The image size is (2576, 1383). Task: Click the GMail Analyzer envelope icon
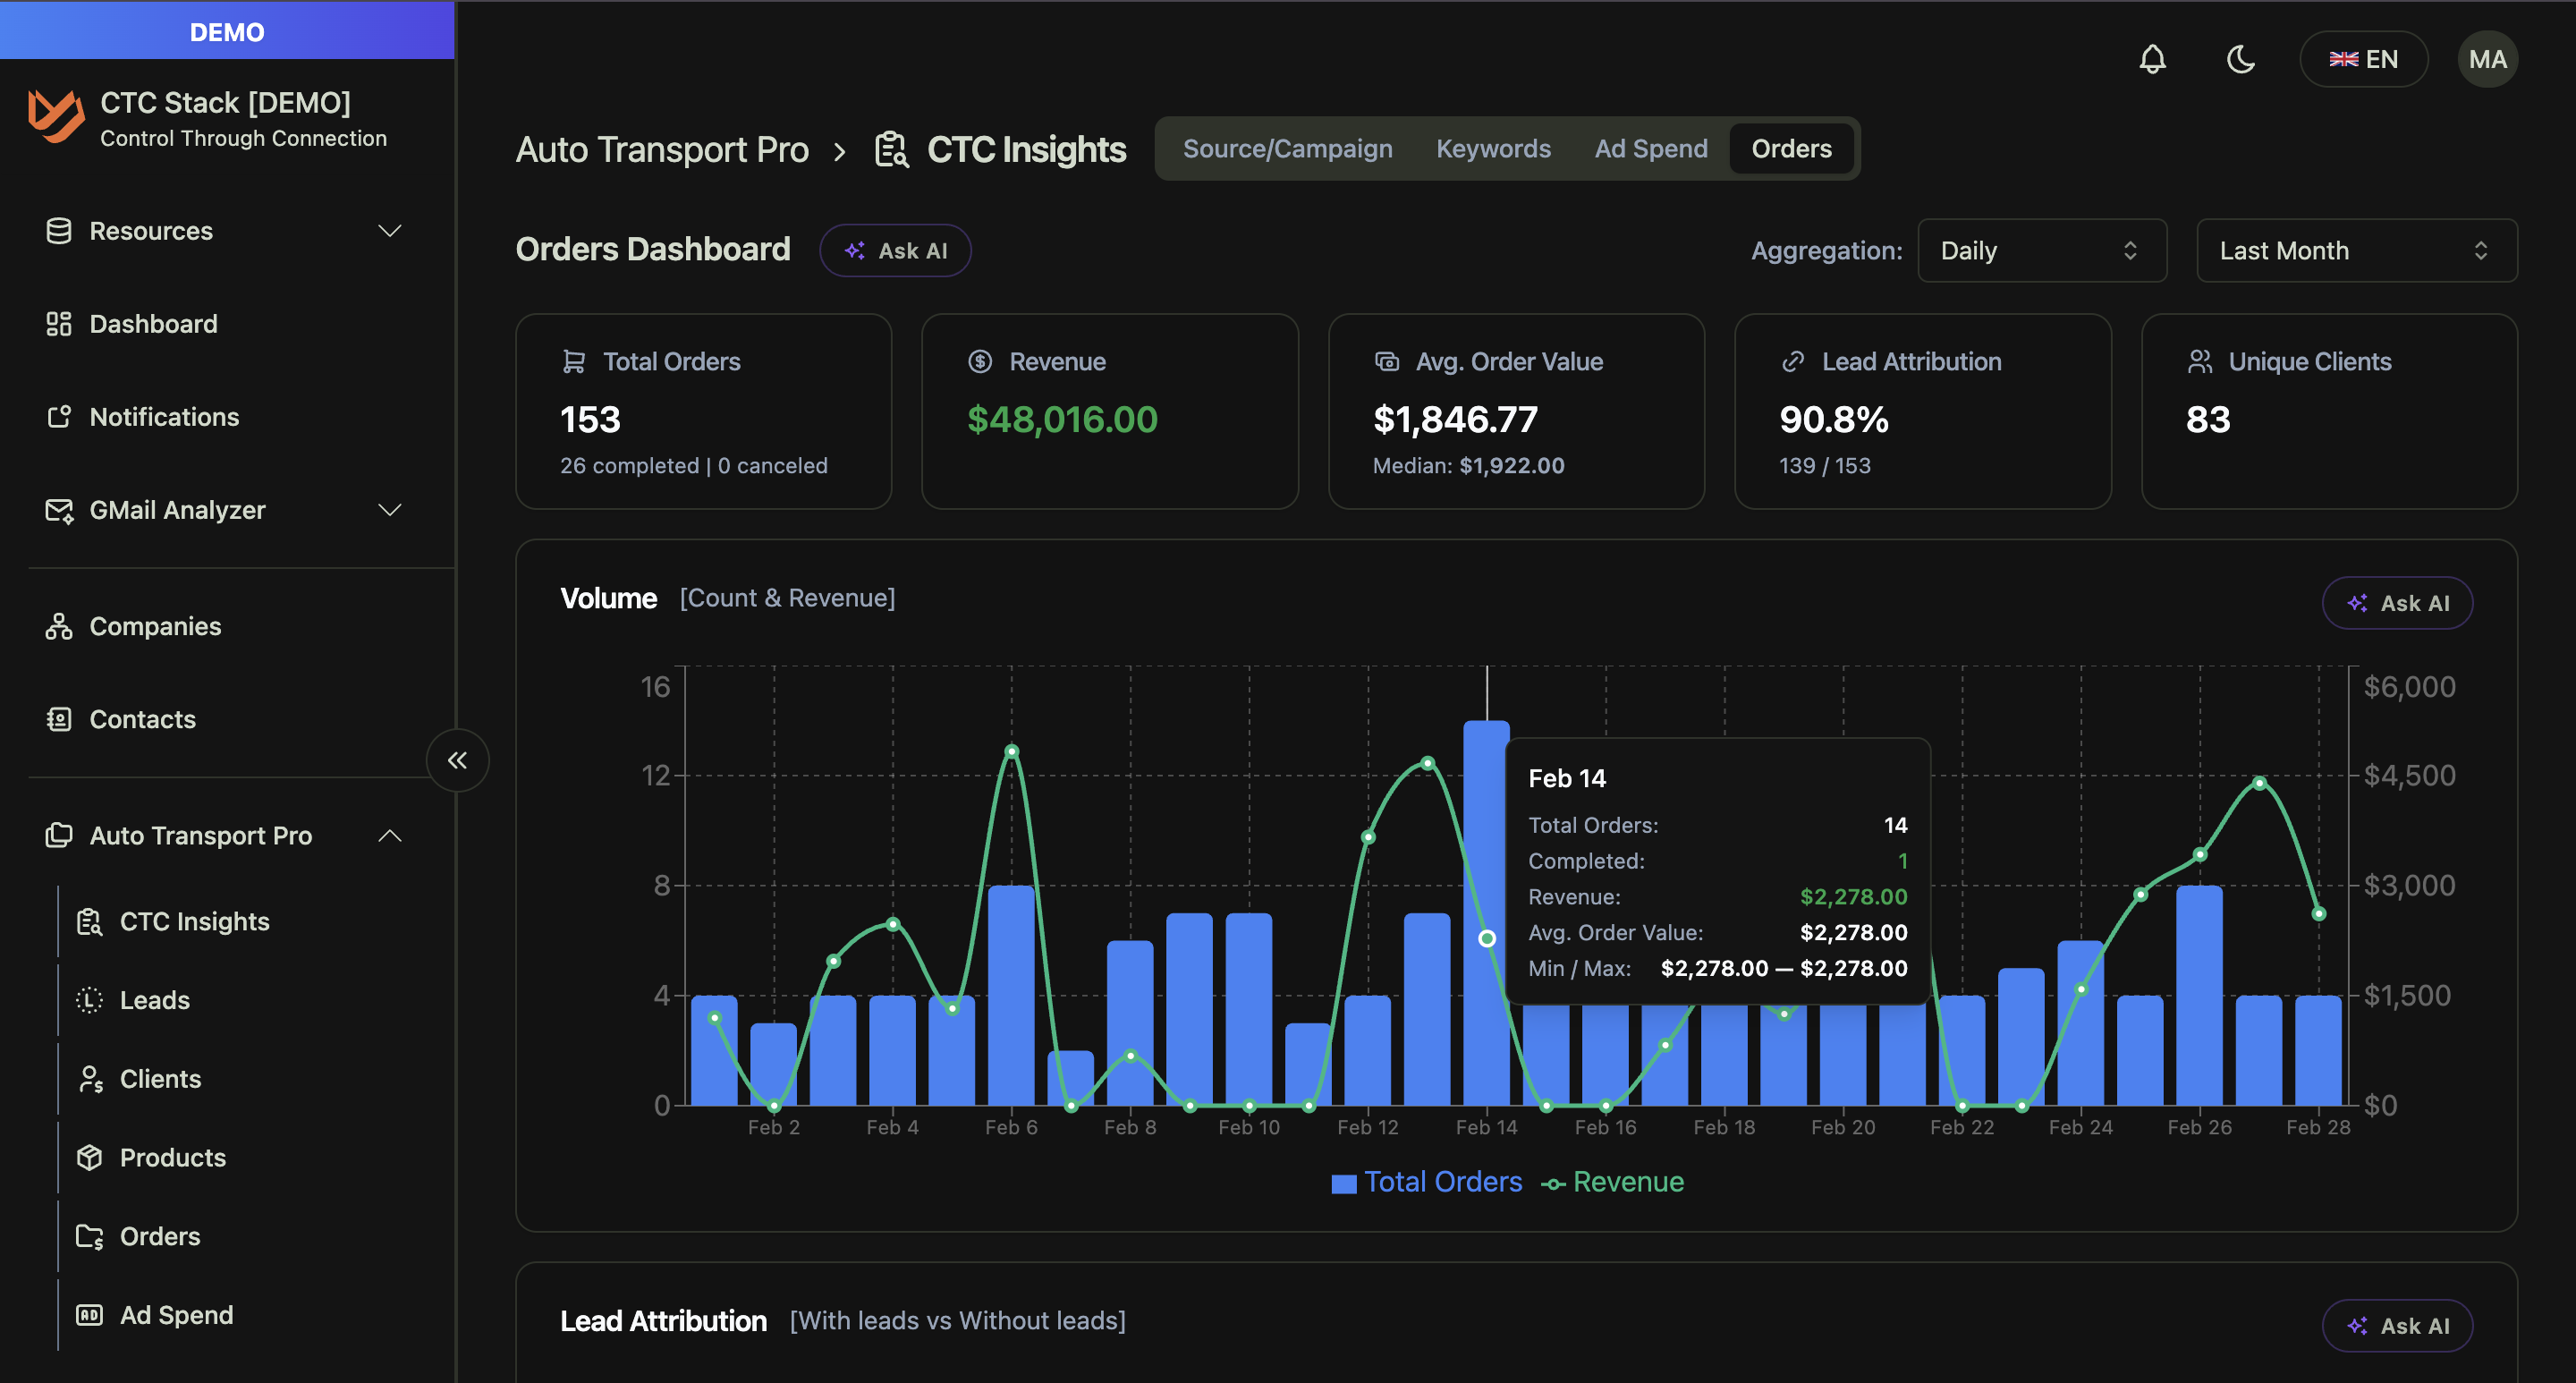(x=59, y=510)
